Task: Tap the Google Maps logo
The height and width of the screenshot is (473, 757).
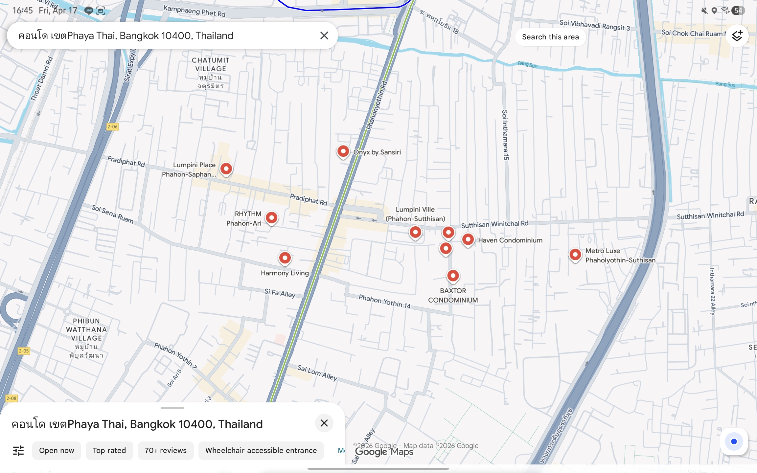Action: click(x=384, y=452)
